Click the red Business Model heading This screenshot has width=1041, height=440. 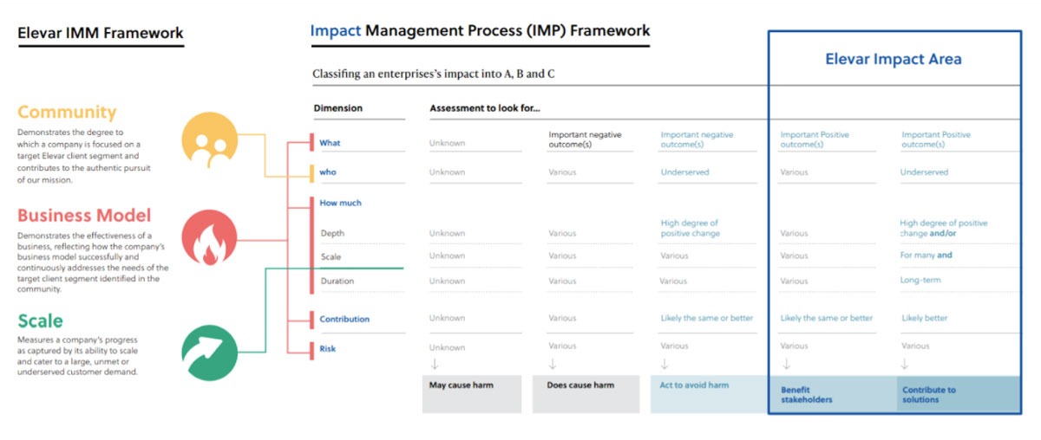tap(84, 215)
